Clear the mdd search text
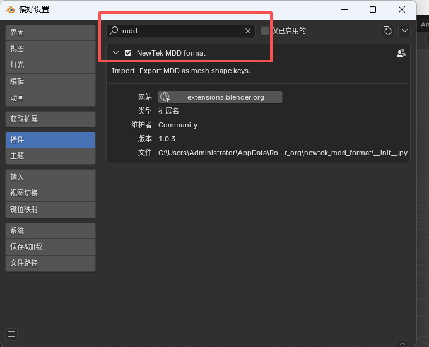 [248, 31]
